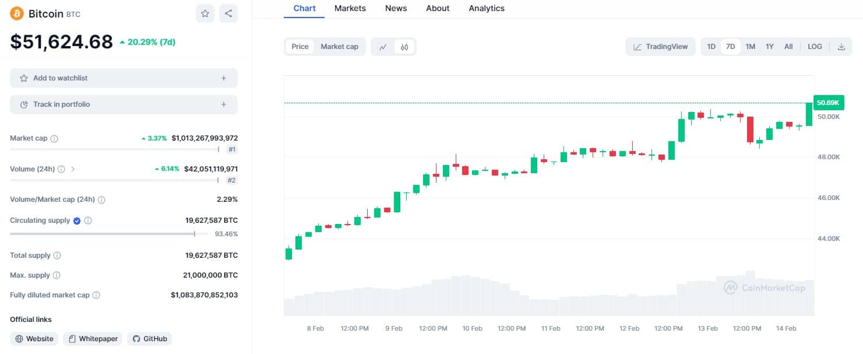
Task: Click the download chart icon
Action: coord(841,47)
